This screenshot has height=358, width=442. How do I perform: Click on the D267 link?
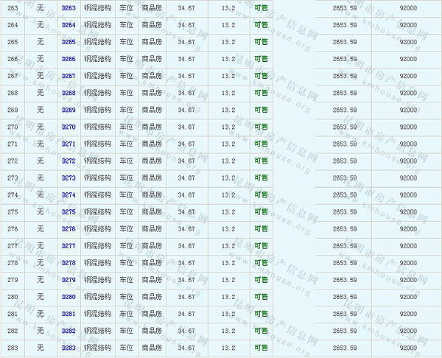(69, 76)
